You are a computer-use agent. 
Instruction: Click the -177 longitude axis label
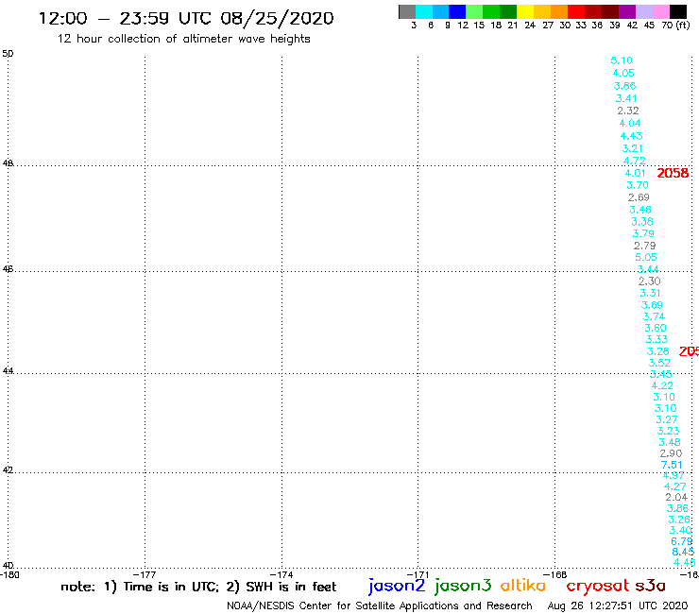coord(145,574)
